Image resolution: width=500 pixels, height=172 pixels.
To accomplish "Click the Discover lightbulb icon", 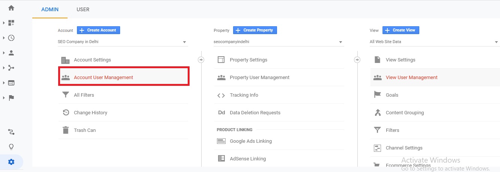I will 11,147.
